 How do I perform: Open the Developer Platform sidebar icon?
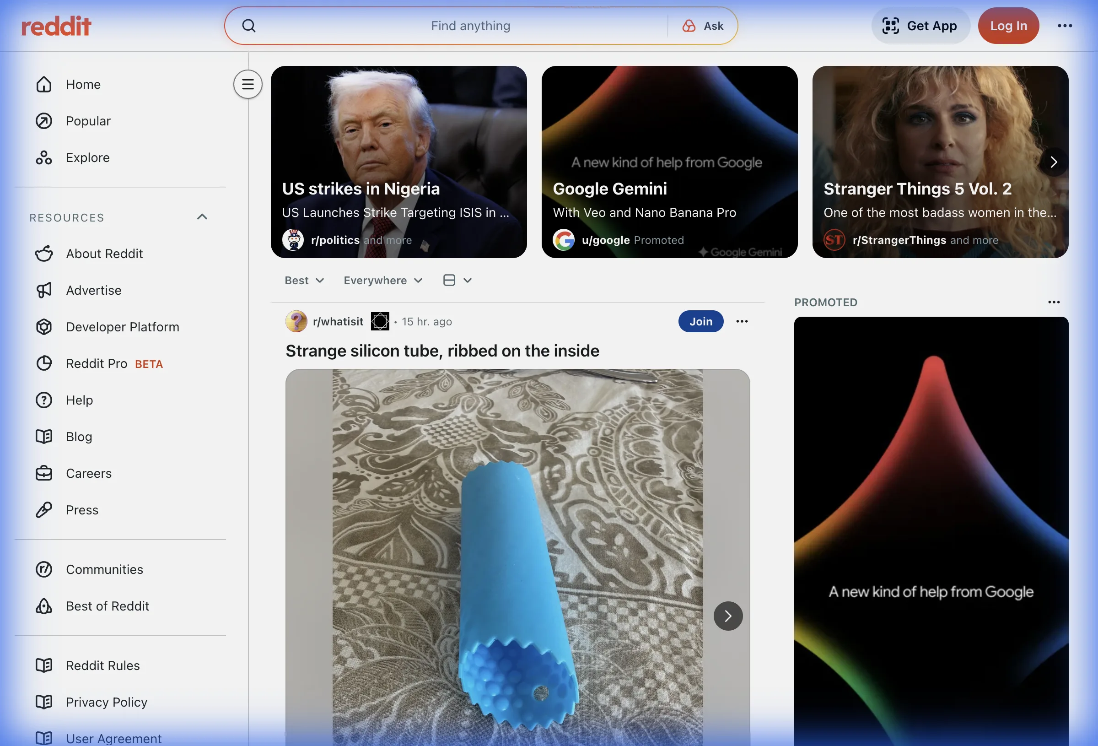[x=44, y=327]
